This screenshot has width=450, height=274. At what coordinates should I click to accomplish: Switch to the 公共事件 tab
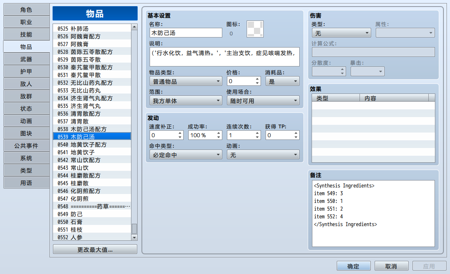pos(26,146)
